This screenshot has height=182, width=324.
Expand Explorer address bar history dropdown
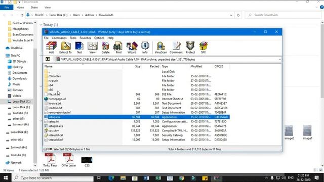tap(231, 15)
